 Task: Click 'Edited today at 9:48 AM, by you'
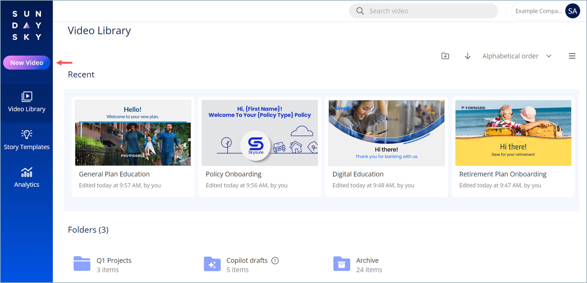tap(373, 185)
